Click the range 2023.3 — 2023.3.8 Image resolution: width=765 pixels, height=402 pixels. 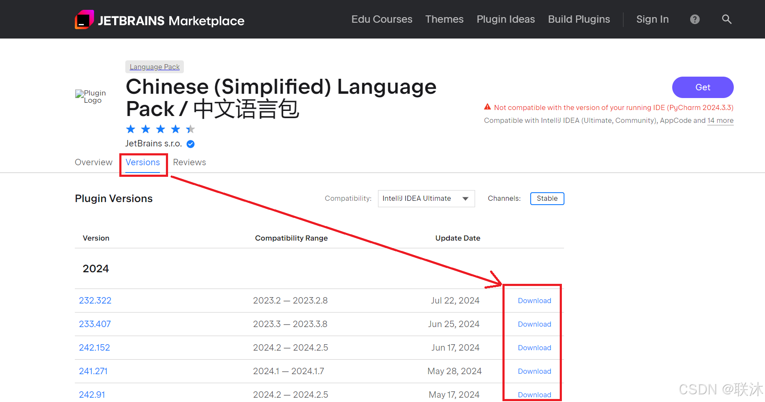click(290, 324)
